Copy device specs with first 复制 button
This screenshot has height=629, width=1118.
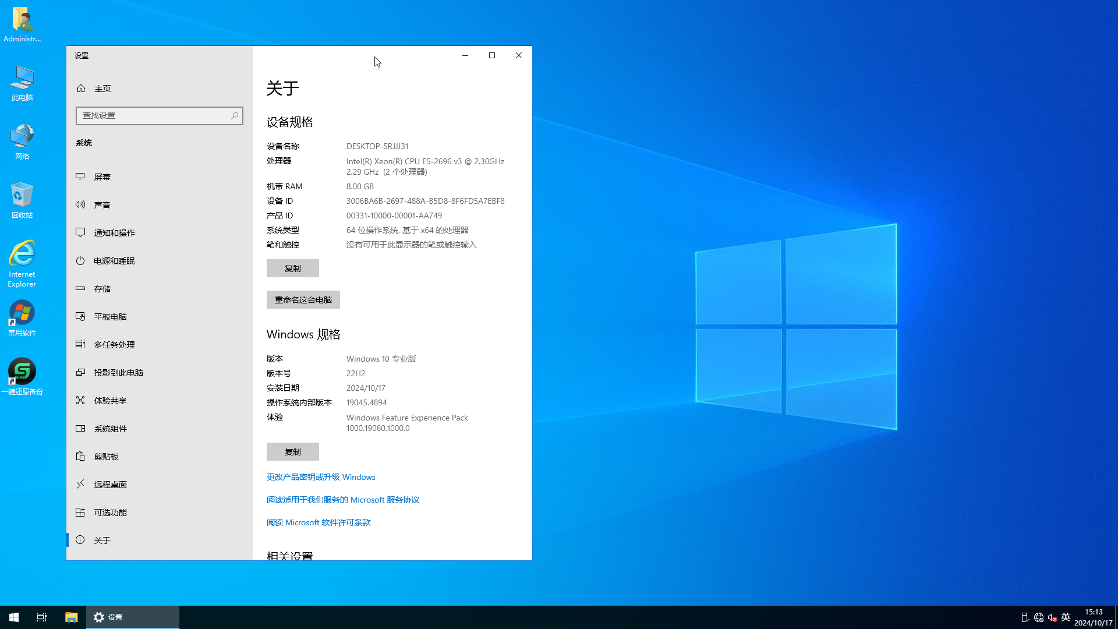[x=293, y=268]
